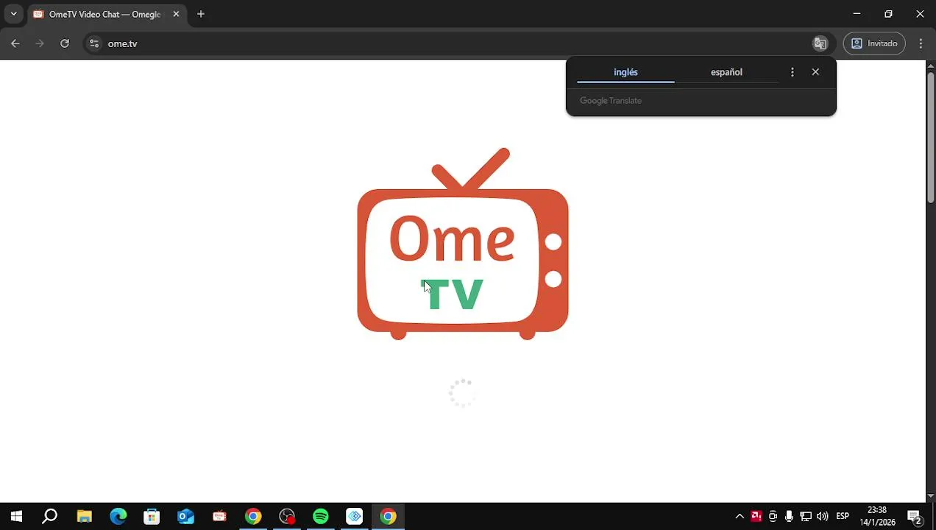936x530 pixels.
Task: Open Microsoft Store from taskbar
Action: [x=152, y=516]
